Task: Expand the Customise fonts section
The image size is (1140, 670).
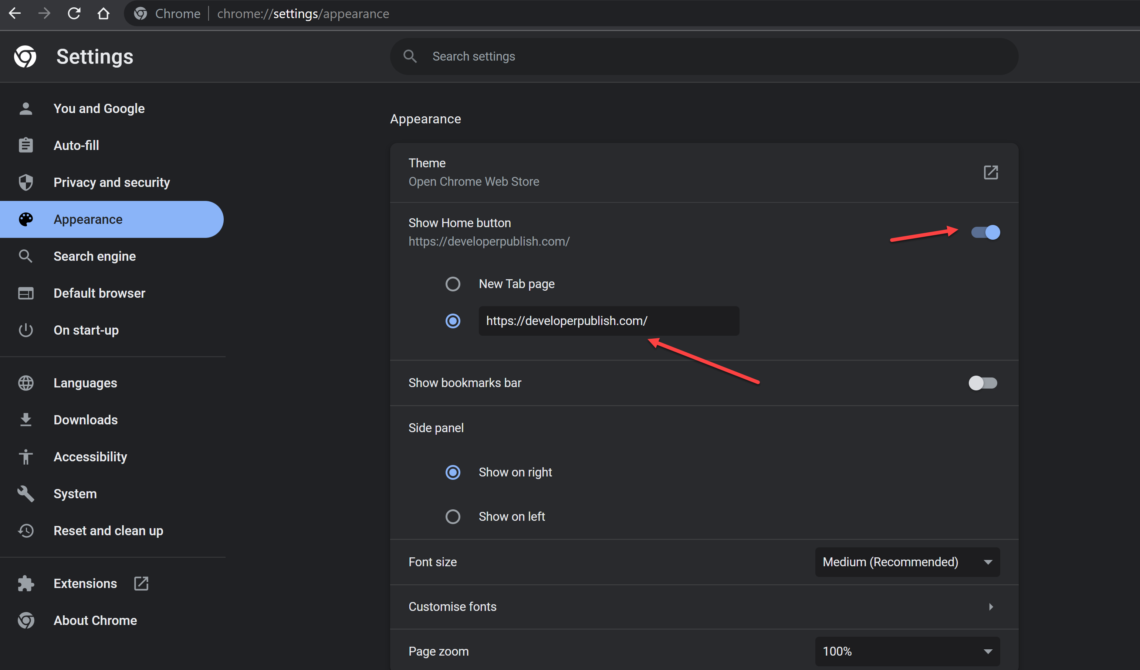Action: coord(991,607)
